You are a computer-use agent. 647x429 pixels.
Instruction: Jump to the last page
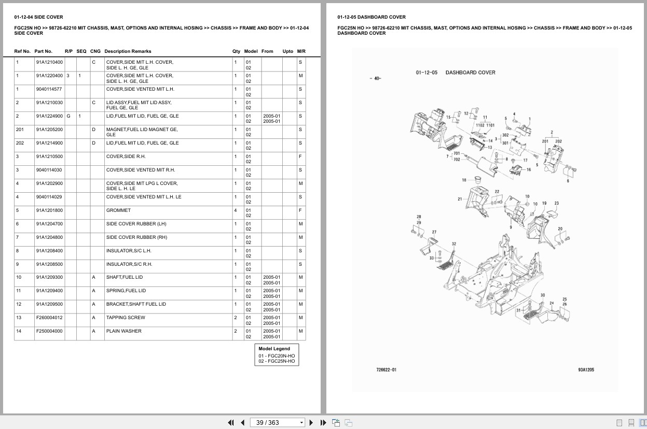[323, 422]
